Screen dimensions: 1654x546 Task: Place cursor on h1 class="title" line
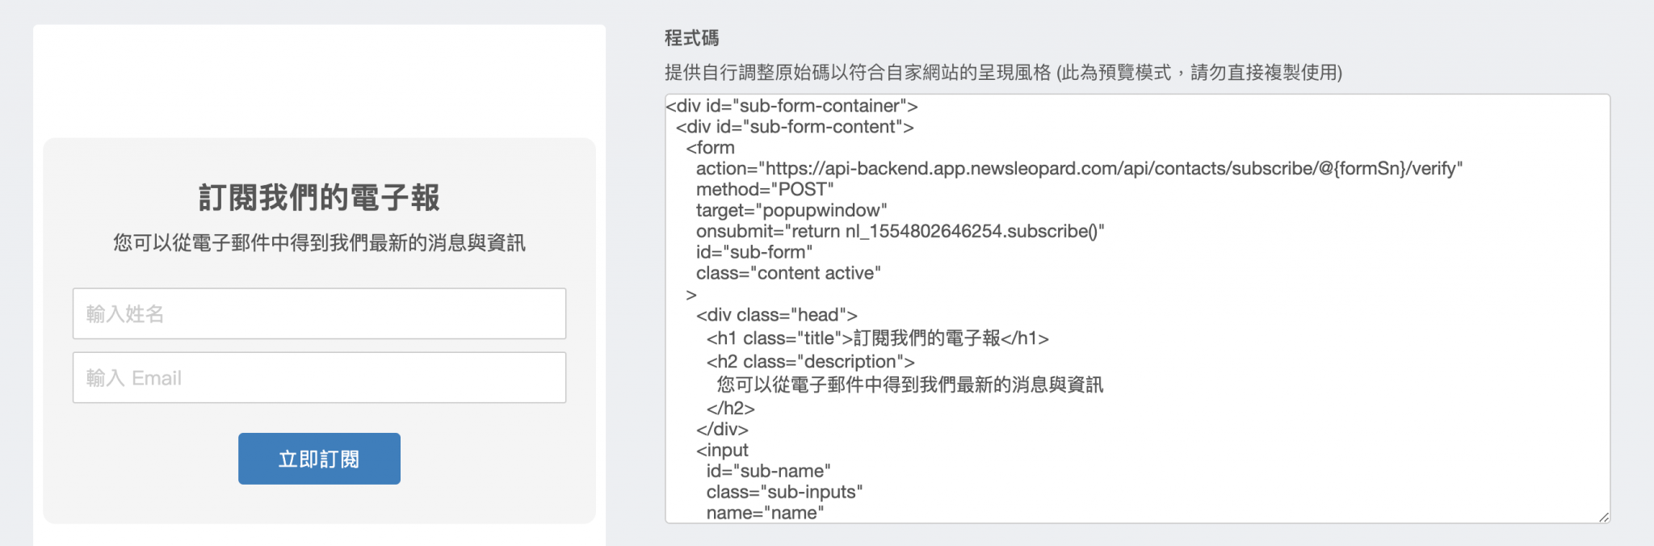(878, 338)
